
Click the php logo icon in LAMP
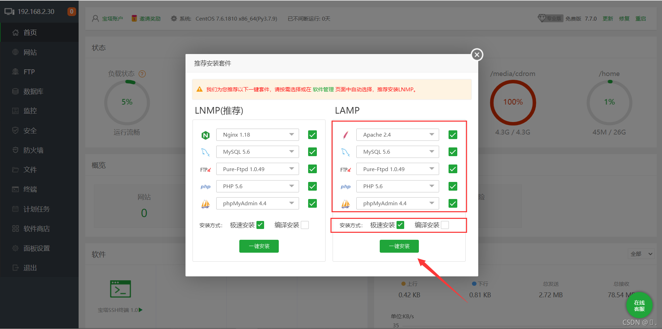tap(345, 187)
